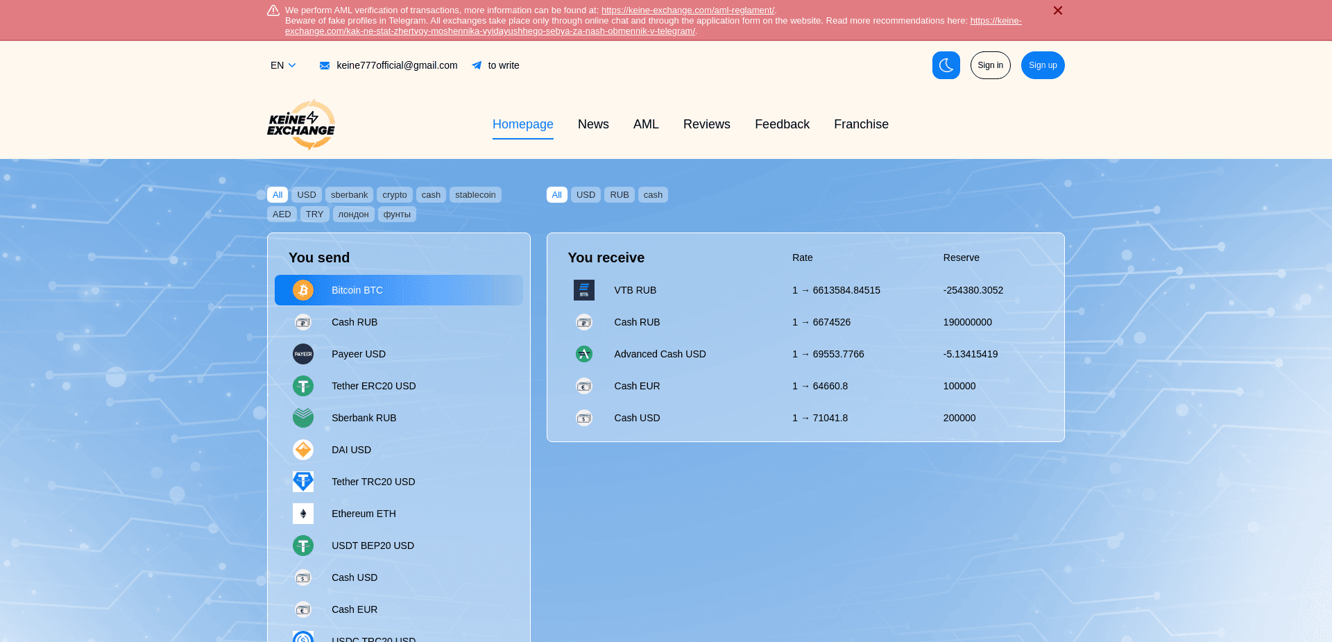
Task: Switch to the Reviews tab
Action: click(x=706, y=124)
